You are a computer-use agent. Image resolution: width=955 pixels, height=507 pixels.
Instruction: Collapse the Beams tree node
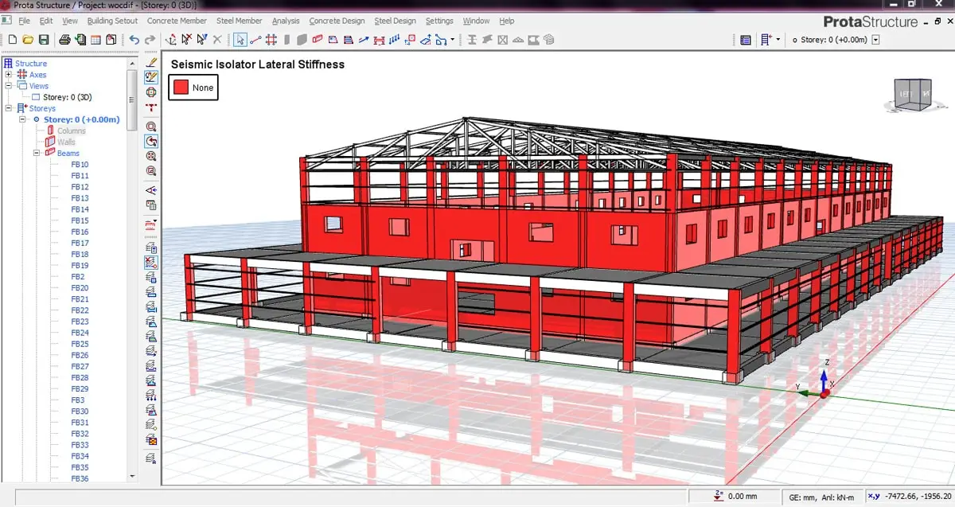37,153
